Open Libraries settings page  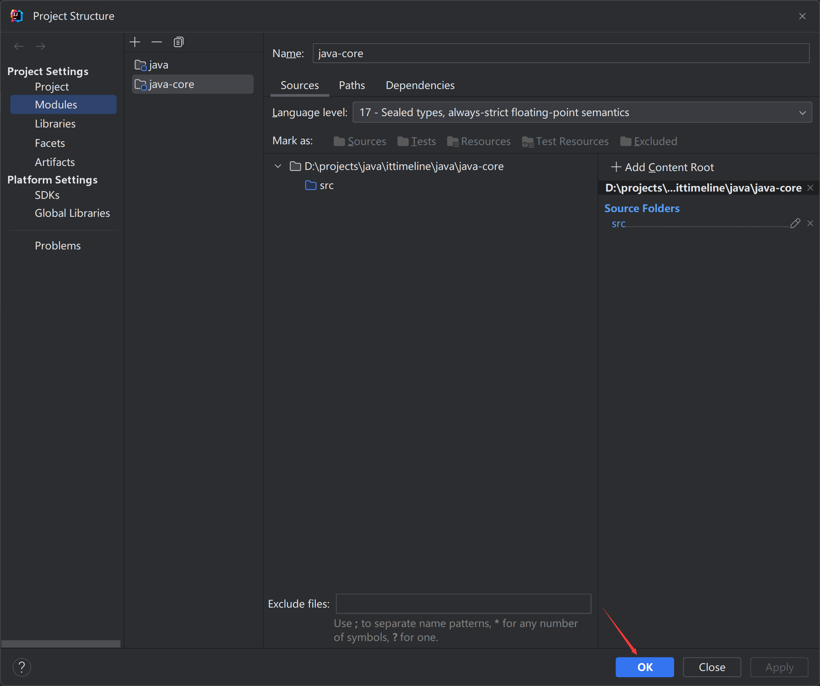coord(55,124)
